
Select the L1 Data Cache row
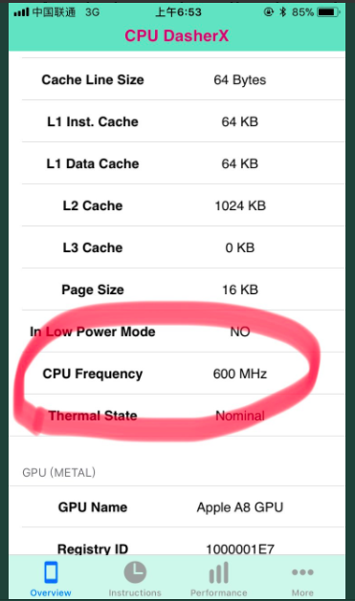[177, 163]
